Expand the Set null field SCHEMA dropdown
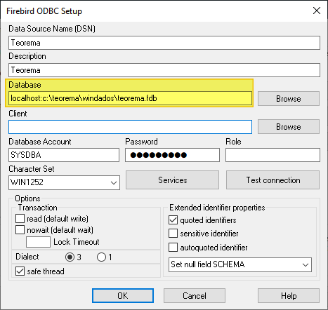The height and width of the screenshot is (310, 328). coord(240,264)
